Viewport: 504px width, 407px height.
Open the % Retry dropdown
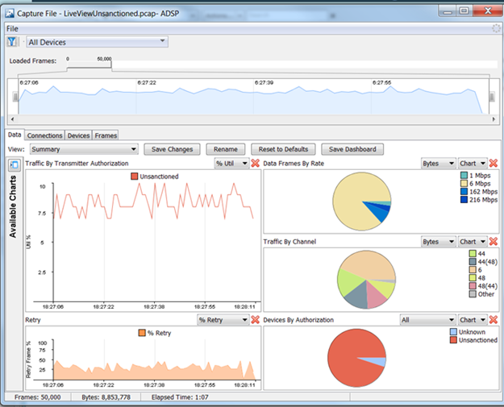pyautogui.click(x=223, y=320)
